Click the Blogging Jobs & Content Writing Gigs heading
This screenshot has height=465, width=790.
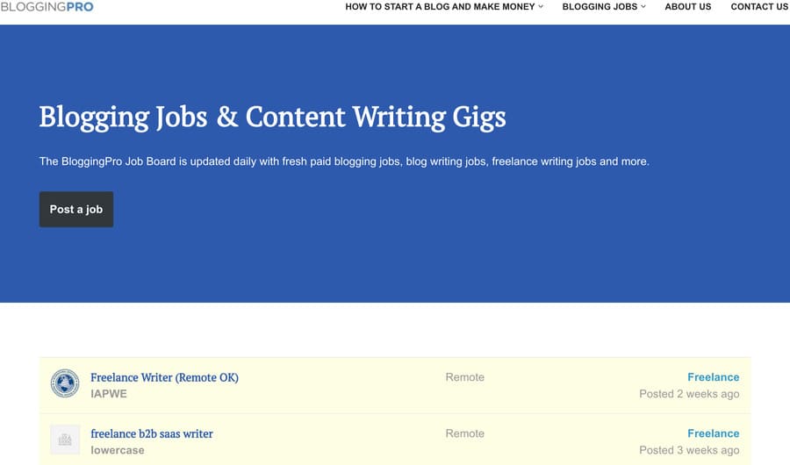272,117
